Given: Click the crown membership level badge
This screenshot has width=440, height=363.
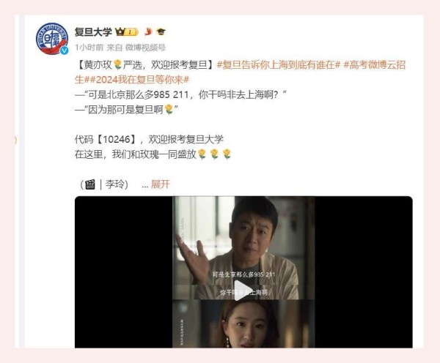Looking at the screenshot, I should [x=127, y=32].
